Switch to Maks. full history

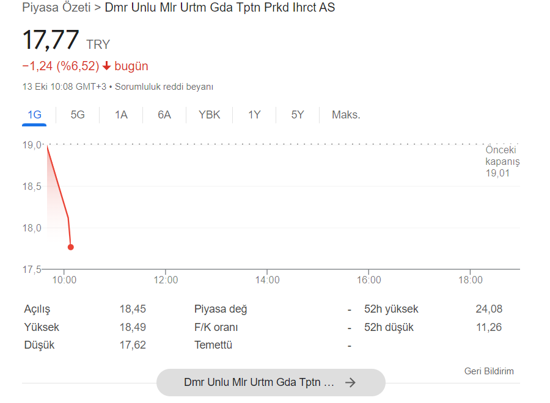click(x=346, y=115)
